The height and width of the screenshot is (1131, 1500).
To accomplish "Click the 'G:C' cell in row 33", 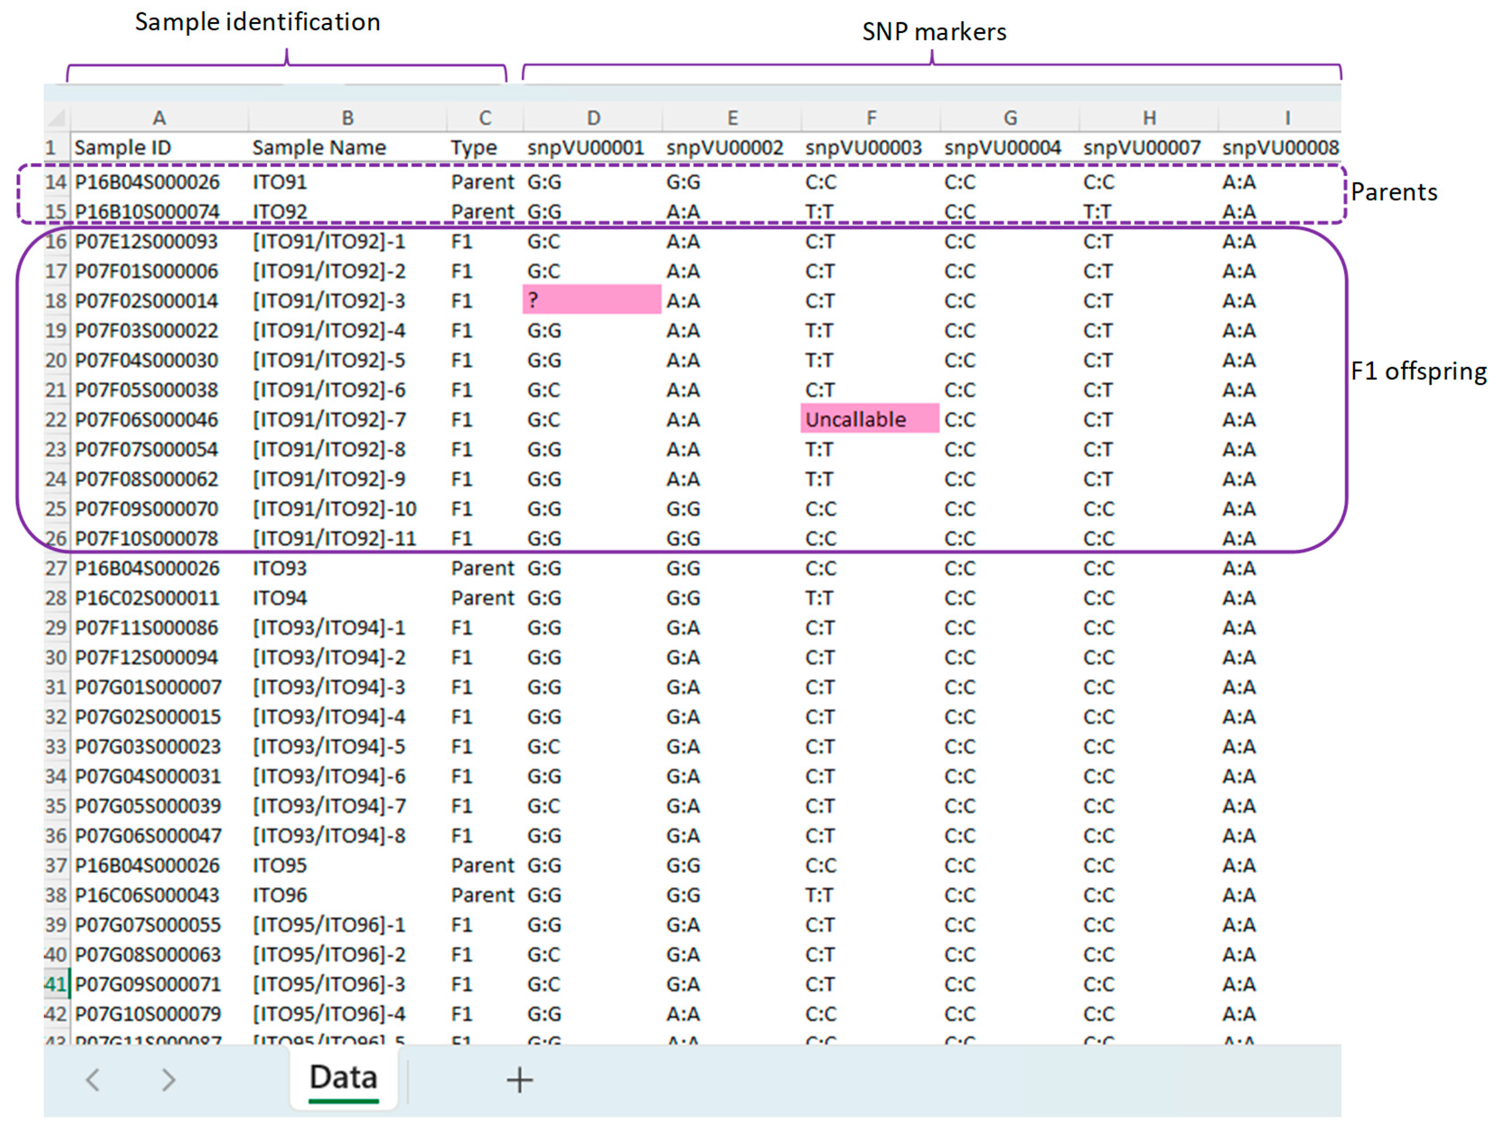I will [544, 746].
